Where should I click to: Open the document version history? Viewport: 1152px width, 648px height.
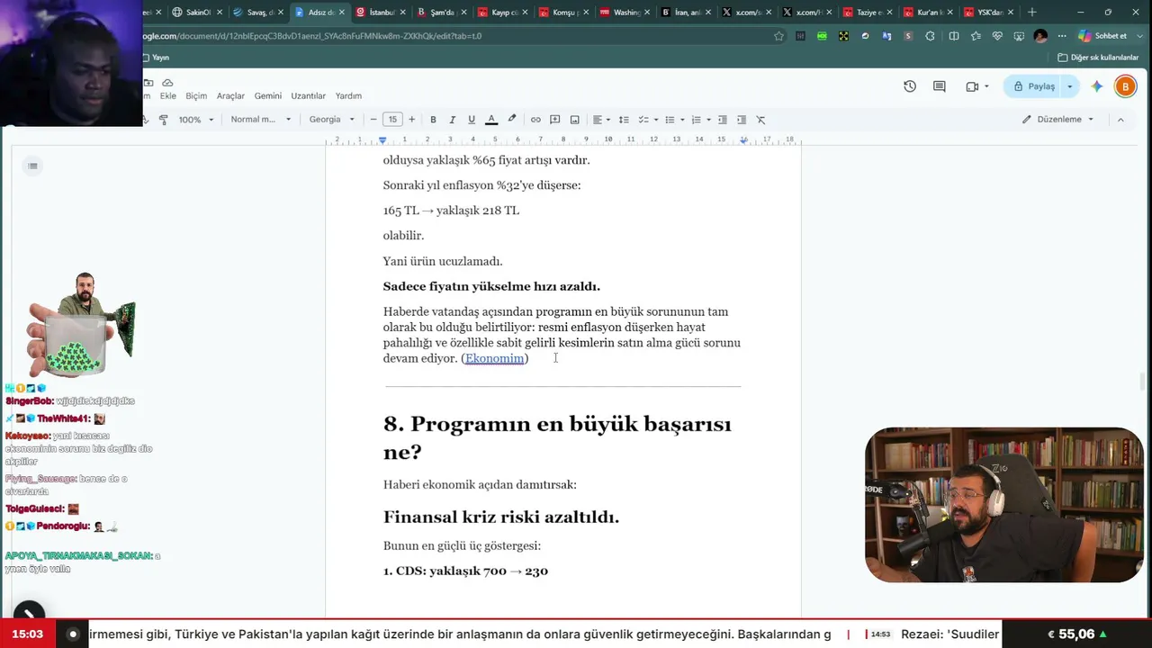click(910, 86)
